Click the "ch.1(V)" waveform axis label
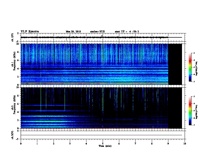Image resolution: width=208 pixels, height=161 pixels. [13, 37]
